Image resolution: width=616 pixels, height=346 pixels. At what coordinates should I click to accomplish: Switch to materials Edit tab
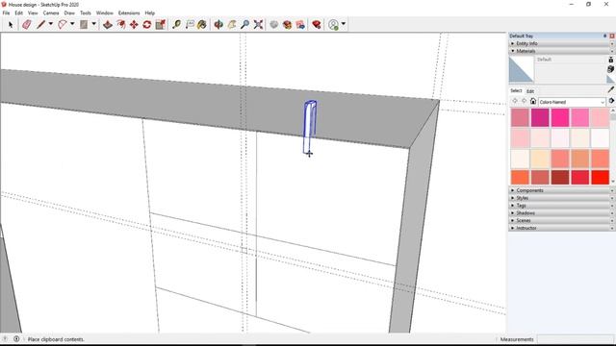(530, 91)
